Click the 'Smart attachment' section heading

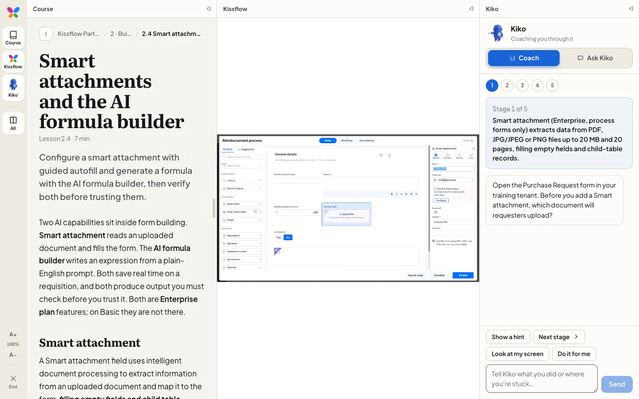[x=90, y=343]
